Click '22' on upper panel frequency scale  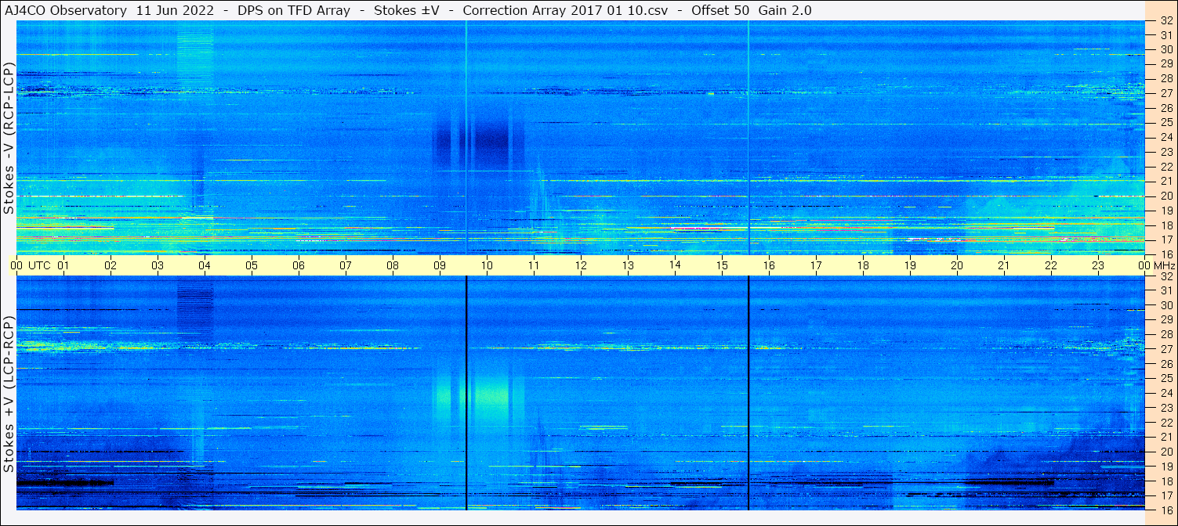pos(1166,166)
